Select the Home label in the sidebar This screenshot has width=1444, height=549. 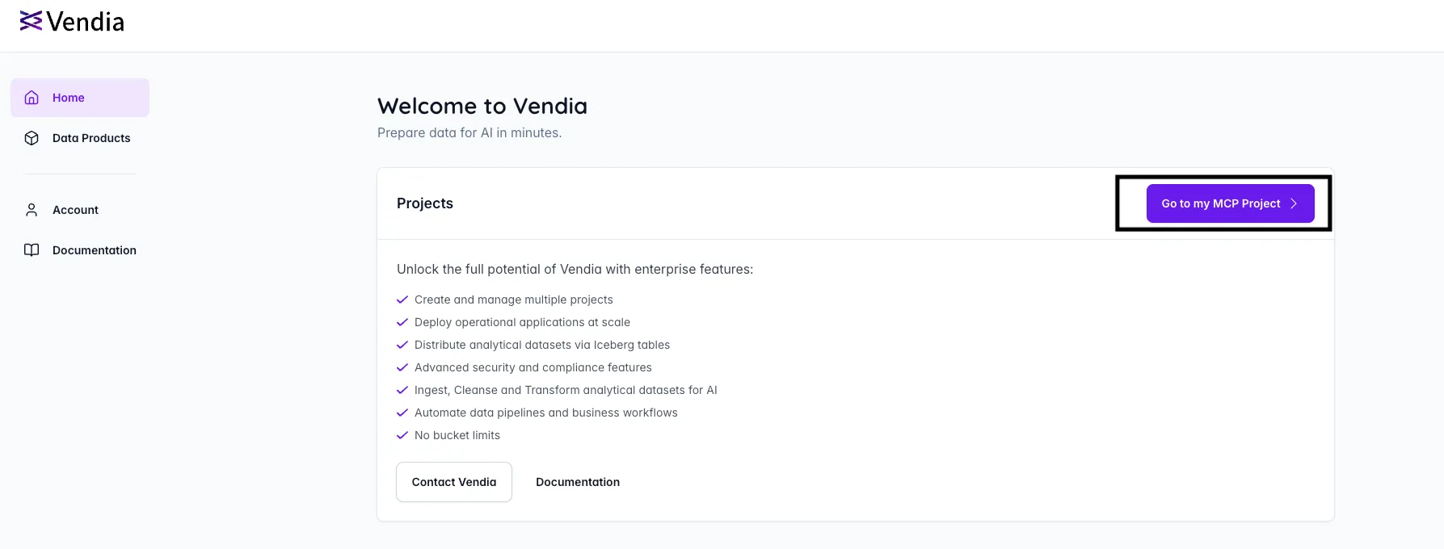click(x=69, y=98)
